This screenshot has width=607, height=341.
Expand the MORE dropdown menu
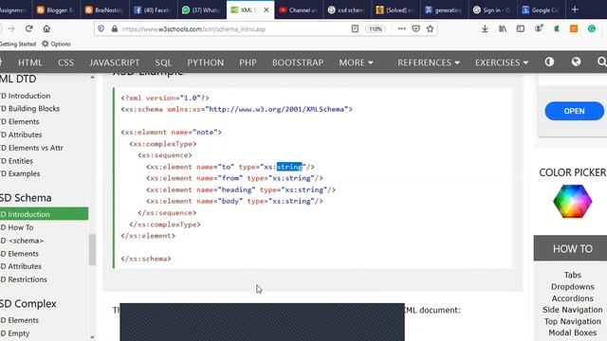(356, 63)
